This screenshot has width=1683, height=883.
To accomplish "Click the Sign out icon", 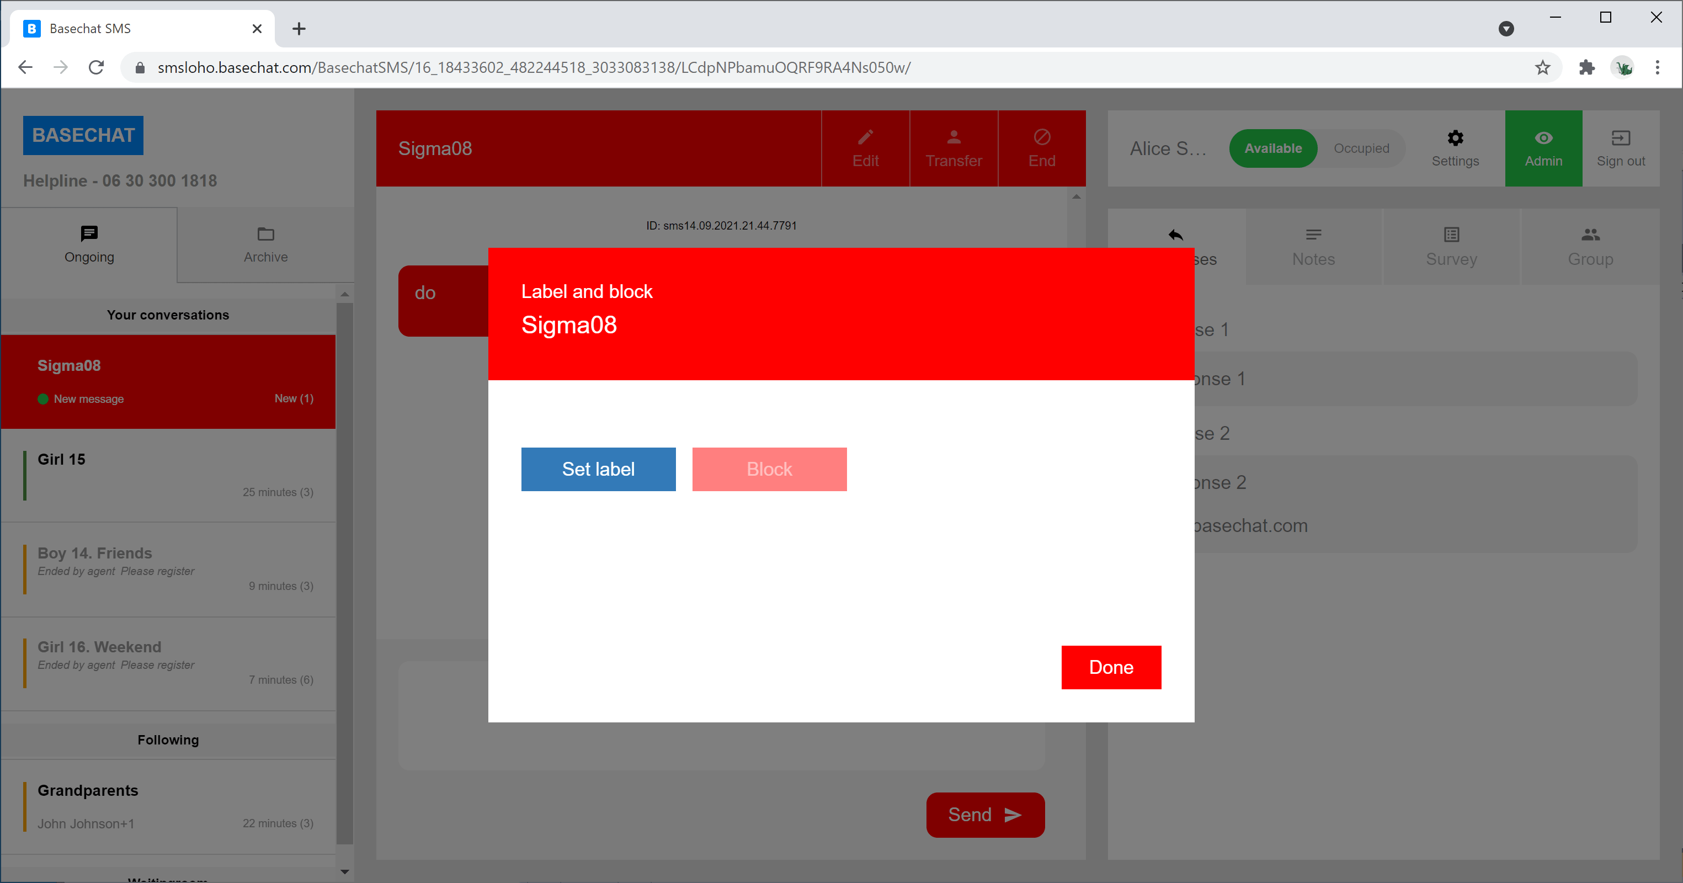I will click(1620, 139).
